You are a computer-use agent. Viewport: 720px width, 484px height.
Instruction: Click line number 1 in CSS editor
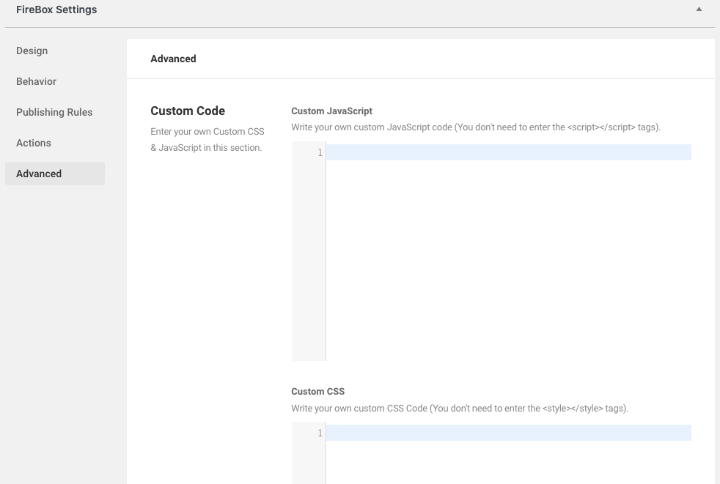coord(320,433)
